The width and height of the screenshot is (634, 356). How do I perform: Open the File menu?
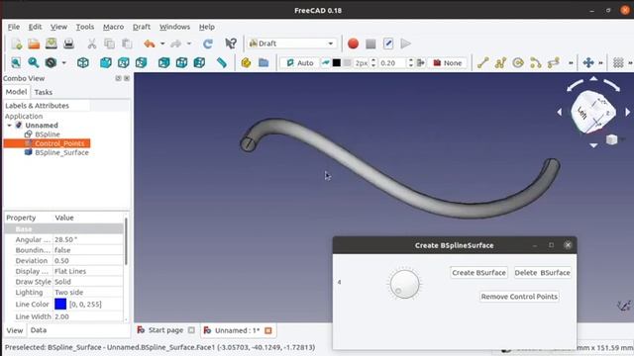14,27
